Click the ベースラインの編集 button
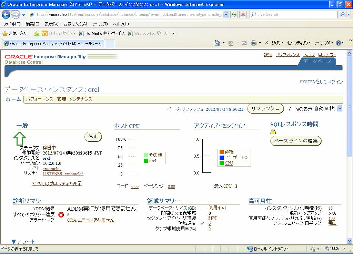353x254 pixels. click(296, 141)
